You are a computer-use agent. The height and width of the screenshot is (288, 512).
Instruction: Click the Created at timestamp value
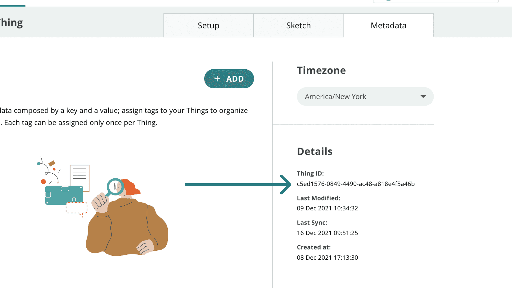pos(327,258)
